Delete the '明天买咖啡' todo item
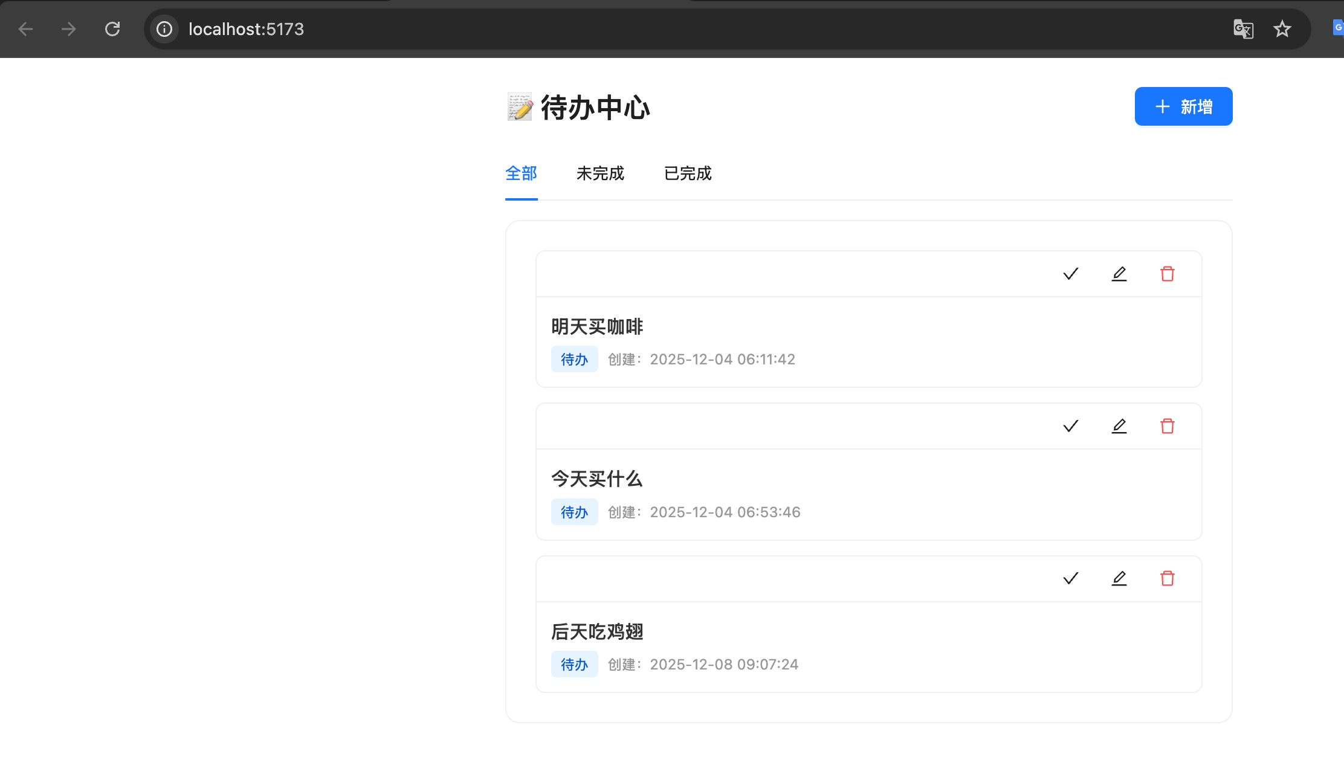Screen dimensions: 1344x771 pyautogui.click(x=1167, y=274)
